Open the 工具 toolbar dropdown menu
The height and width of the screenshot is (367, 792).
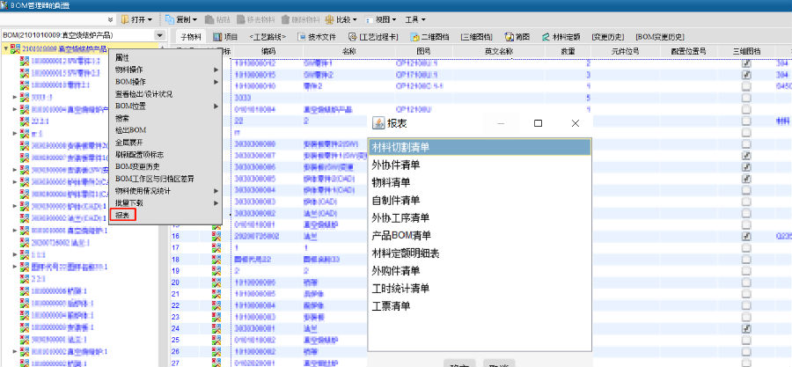point(415,19)
